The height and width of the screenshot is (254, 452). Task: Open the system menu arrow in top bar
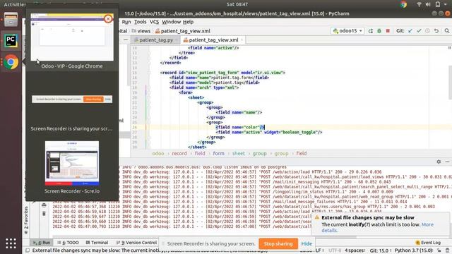click(x=446, y=4)
